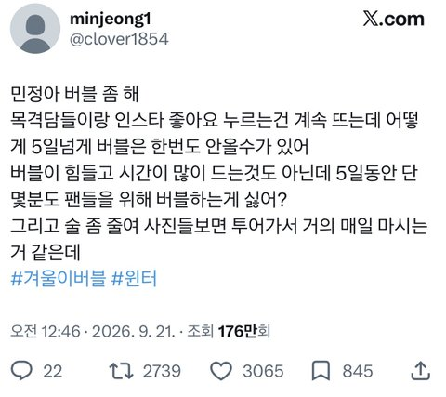The width and height of the screenshot is (446, 397).
Task: Click the like count 3065
Action: pos(263,371)
